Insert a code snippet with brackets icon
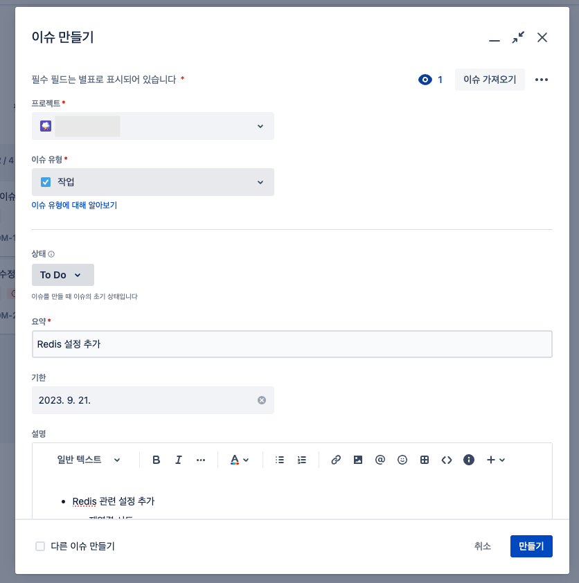 447,460
